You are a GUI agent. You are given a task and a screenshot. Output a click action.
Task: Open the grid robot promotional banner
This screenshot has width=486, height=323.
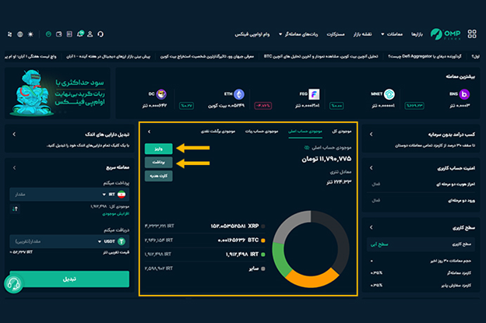pos(58,93)
